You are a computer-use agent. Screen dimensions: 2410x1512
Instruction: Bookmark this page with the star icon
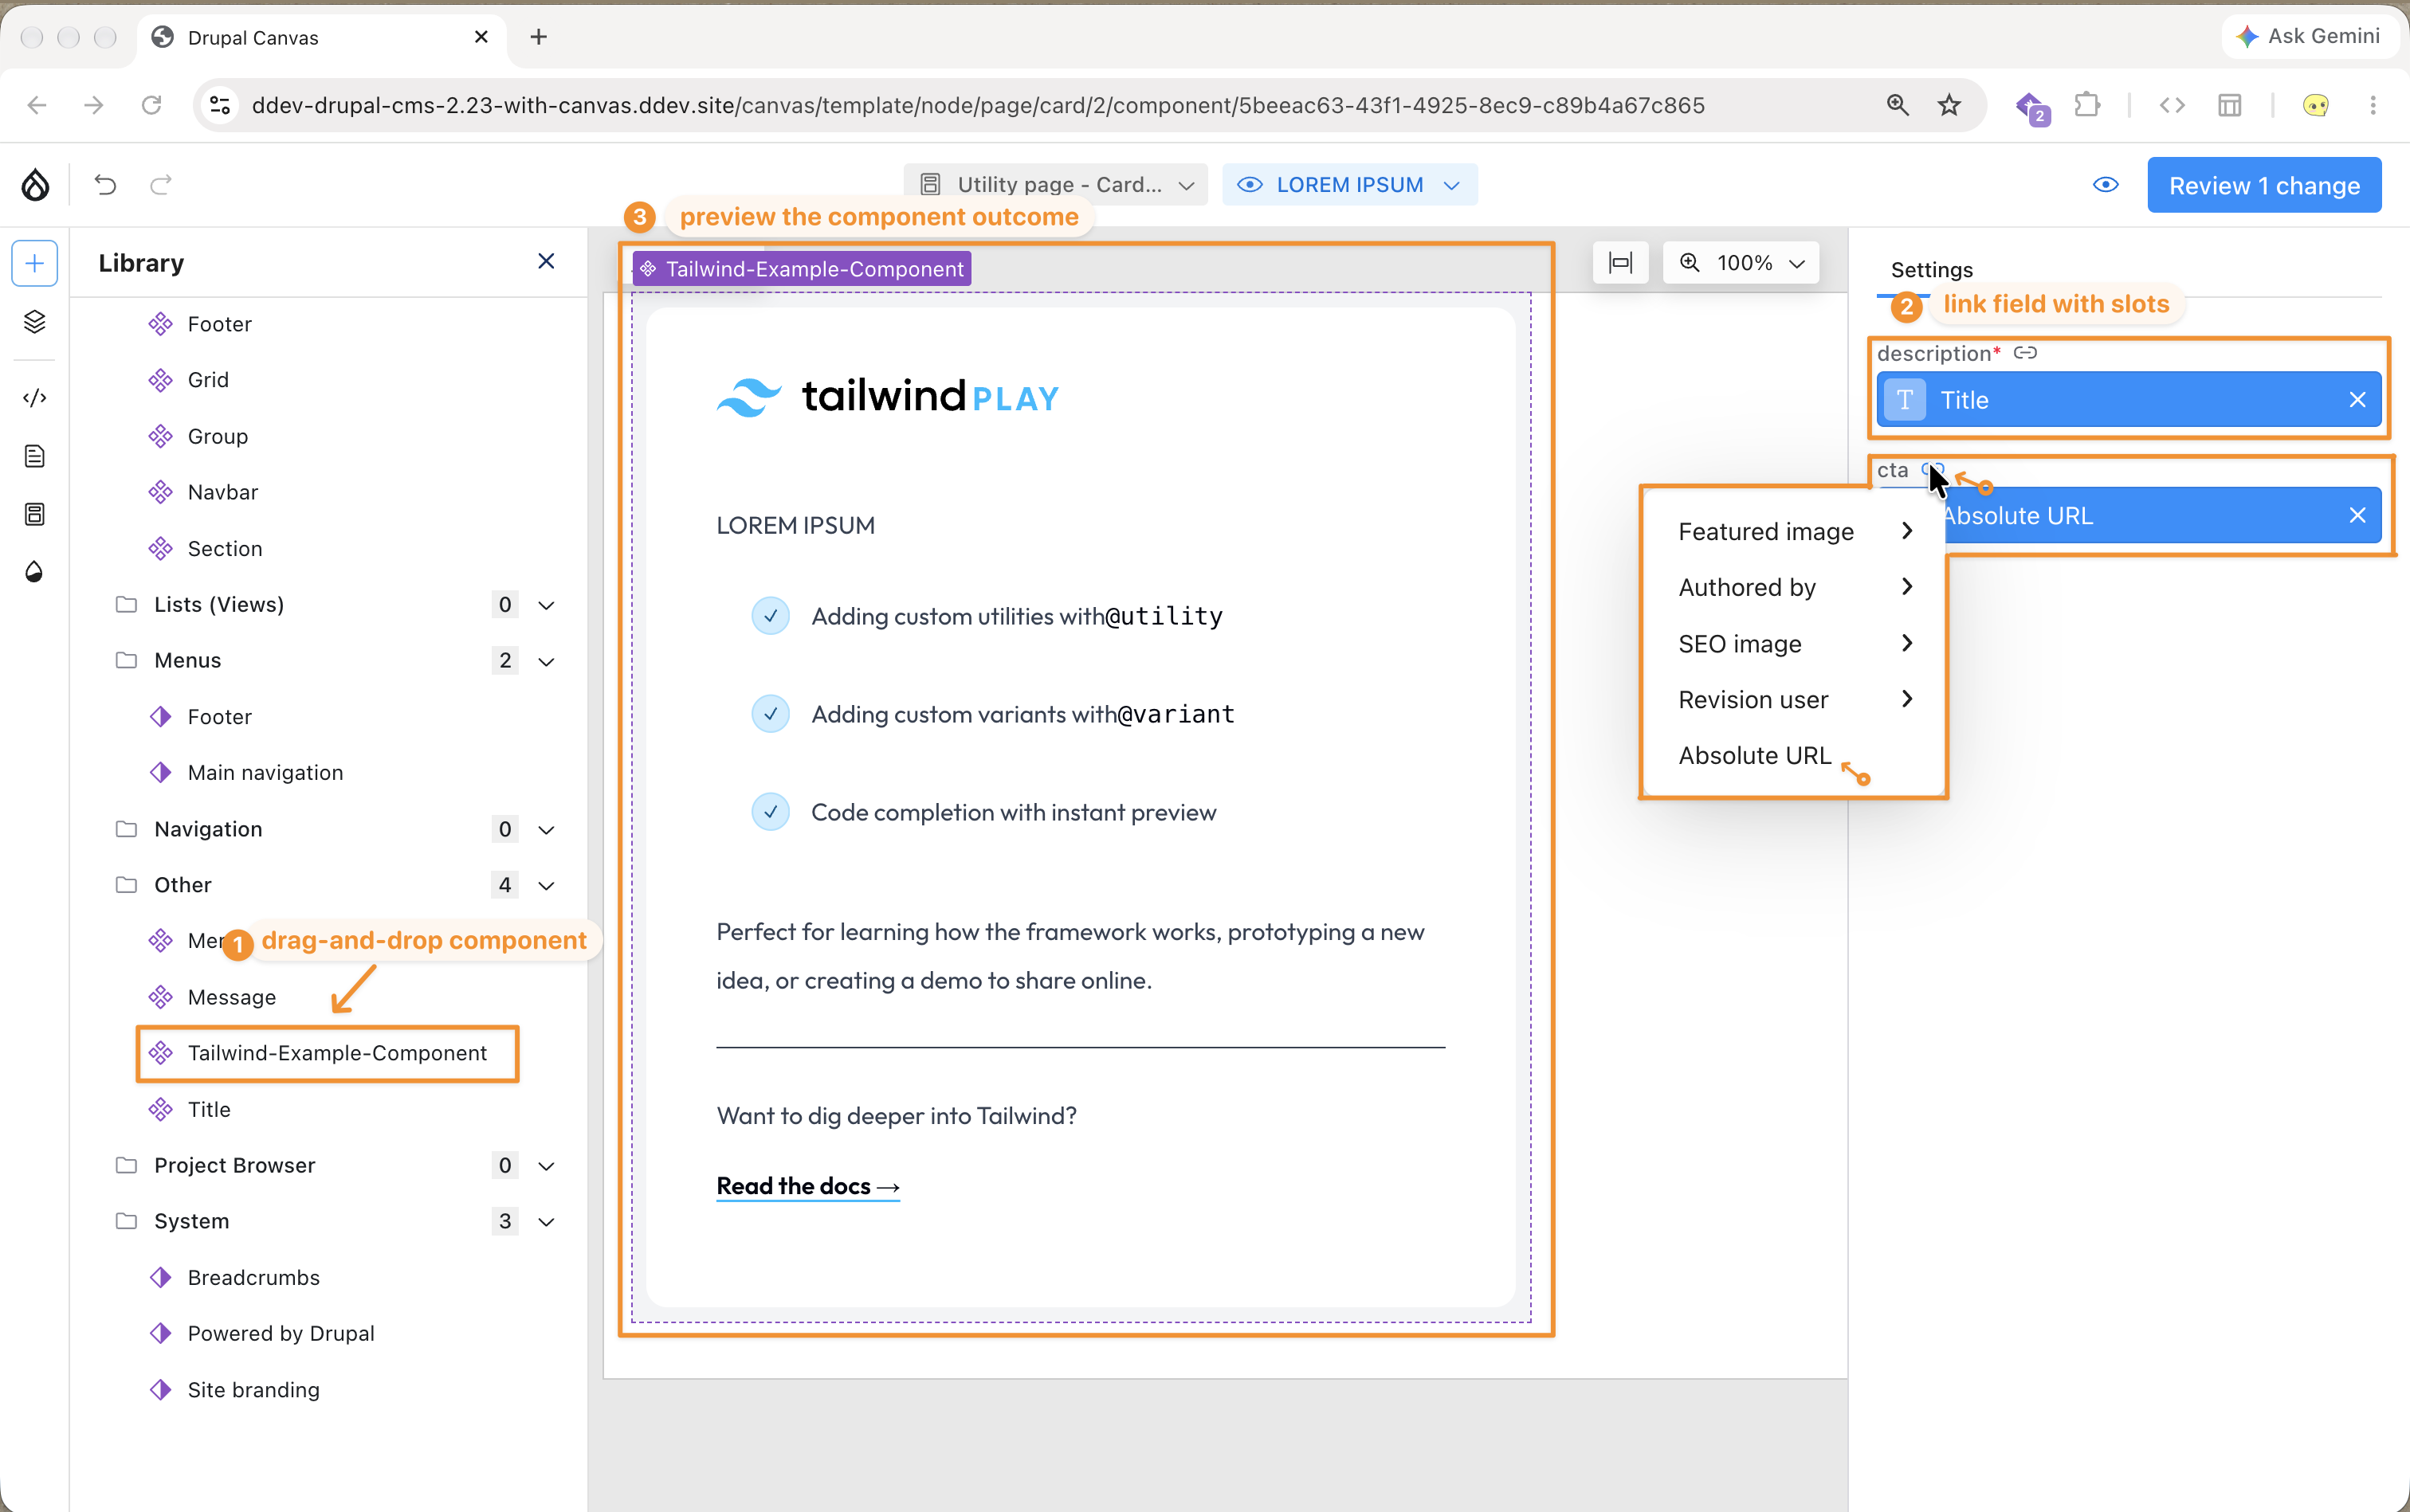click(1949, 105)
